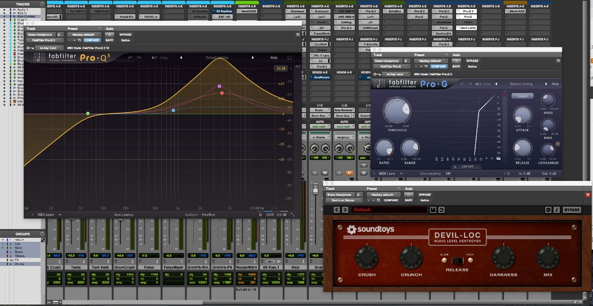Click 30 dB display range button in Pro-Q 3
This screenshot has width=593, height=306.
click(x=281, y=68)
